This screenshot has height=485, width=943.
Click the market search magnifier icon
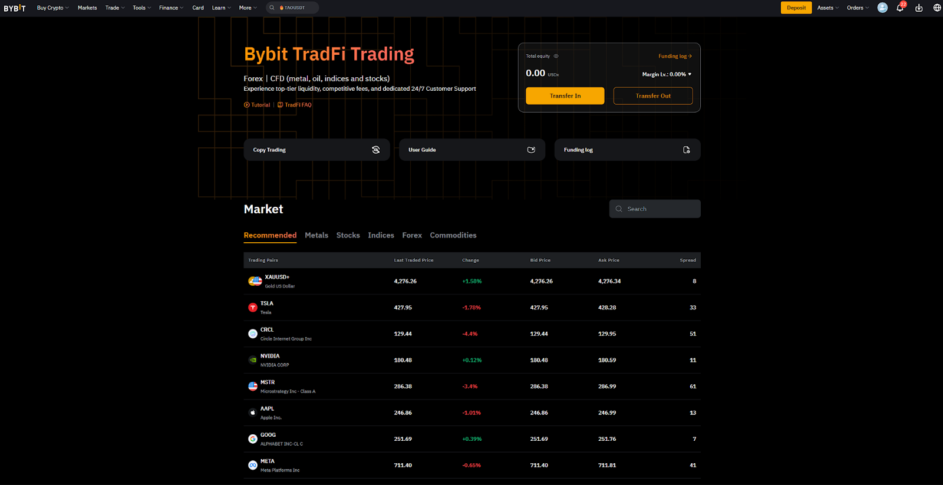click(x=619, y=209)
